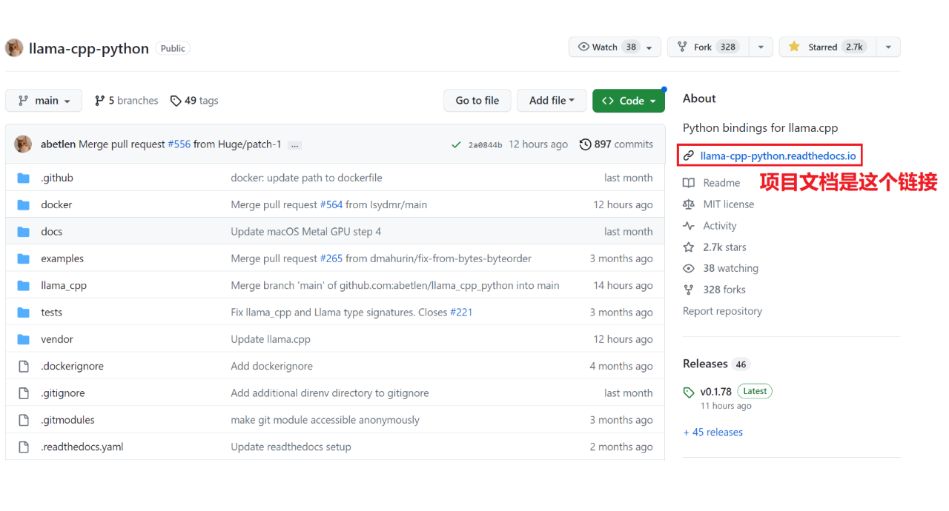Click the Readme book icon in About
This screenshot has width=949, height=511.
(x=689, y=183)
